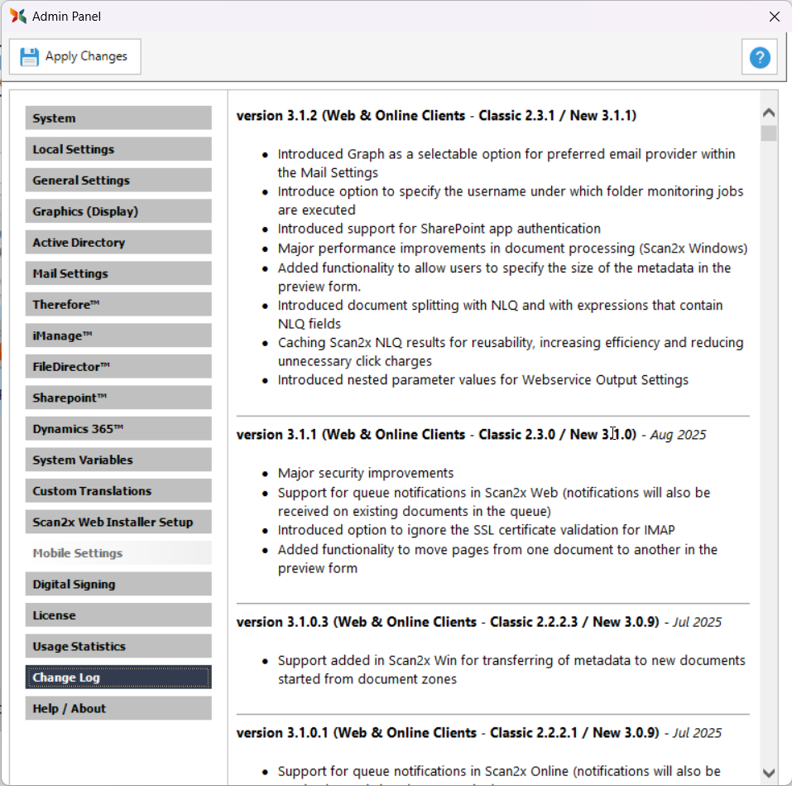Click the Scan2x Web Installer Setup button
This screenshot has height=786, width=792.
118,522
